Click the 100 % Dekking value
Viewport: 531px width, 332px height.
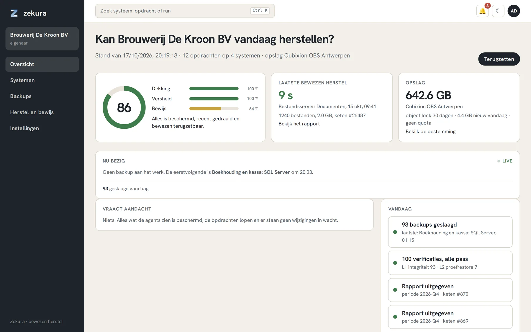click(x=253, y=89)
